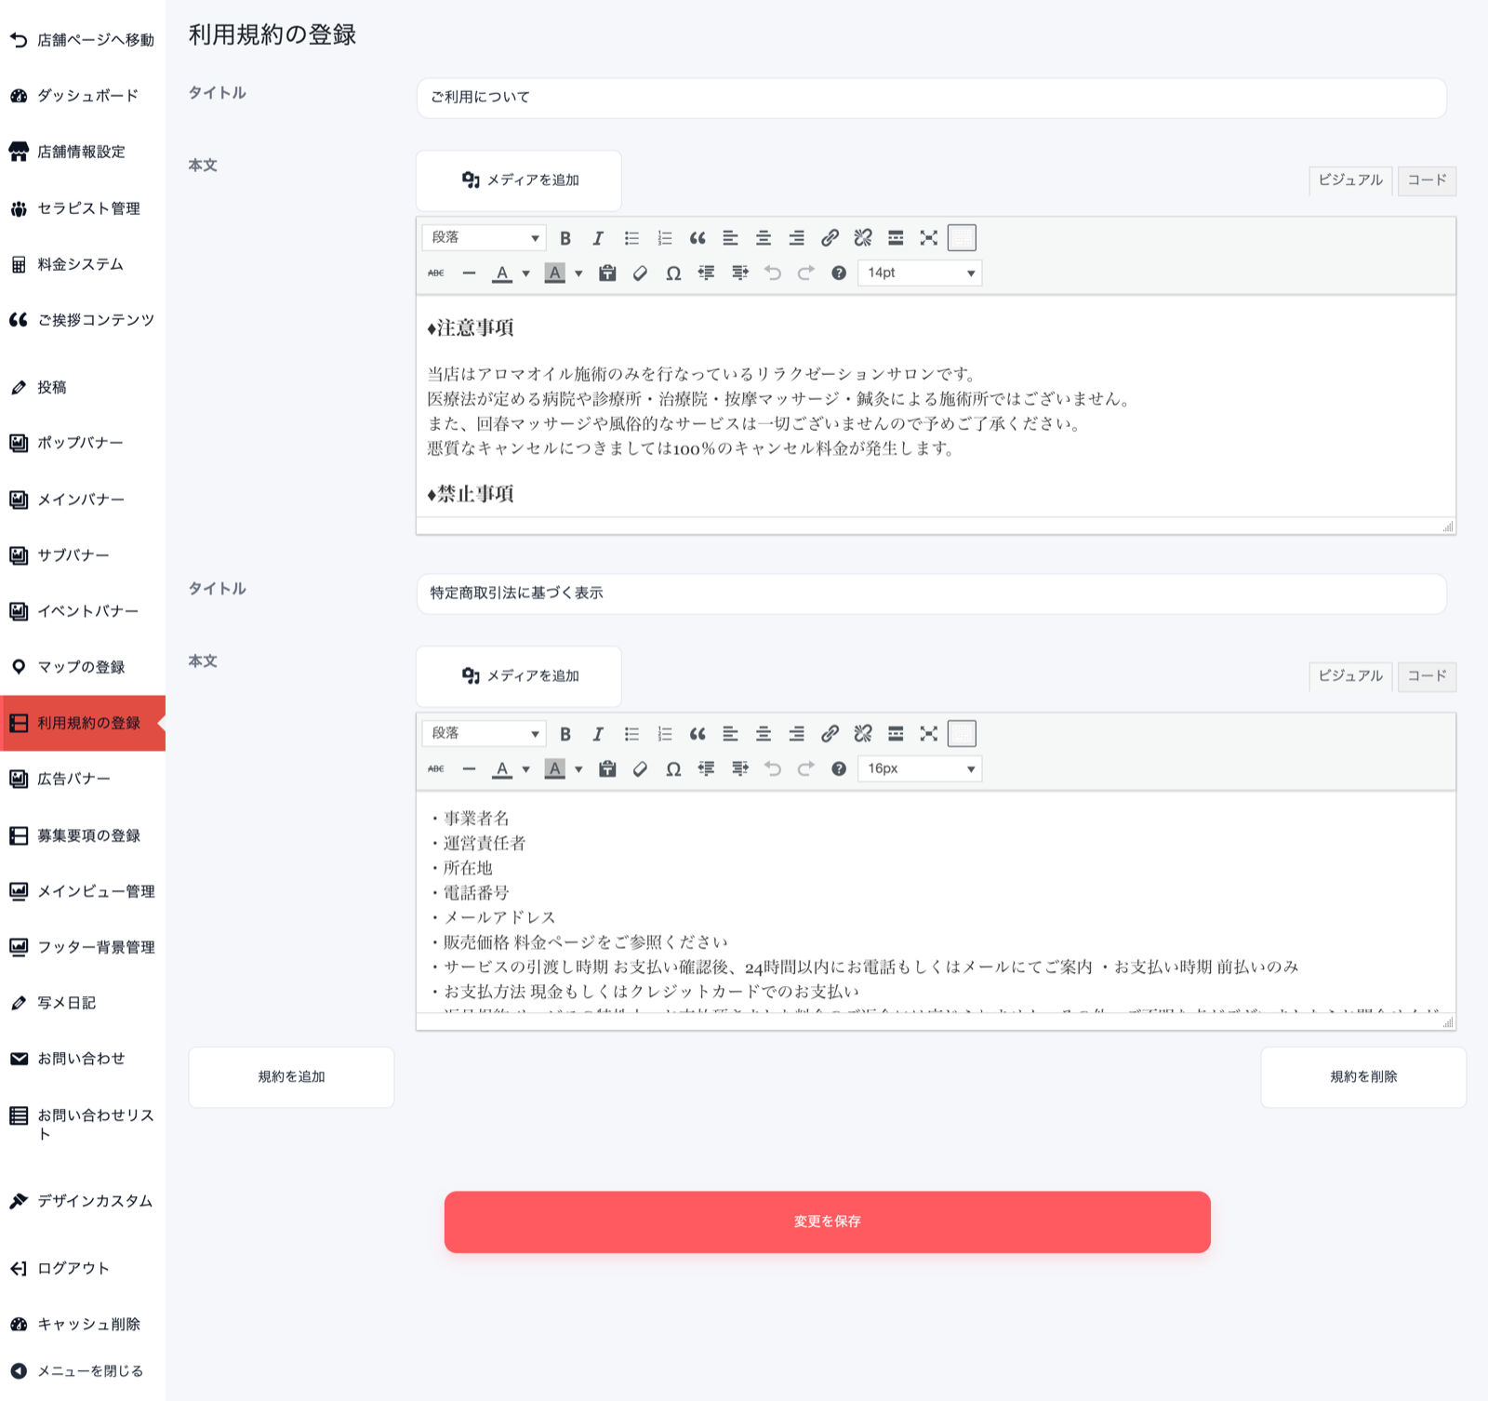1488x1401 pixels.
Task: Switch first editor to コード tab
Action: coord(1427,180)
